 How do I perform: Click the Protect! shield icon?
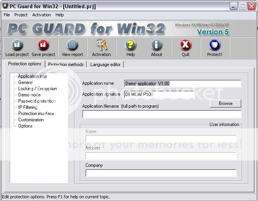[x=215, y=45]
